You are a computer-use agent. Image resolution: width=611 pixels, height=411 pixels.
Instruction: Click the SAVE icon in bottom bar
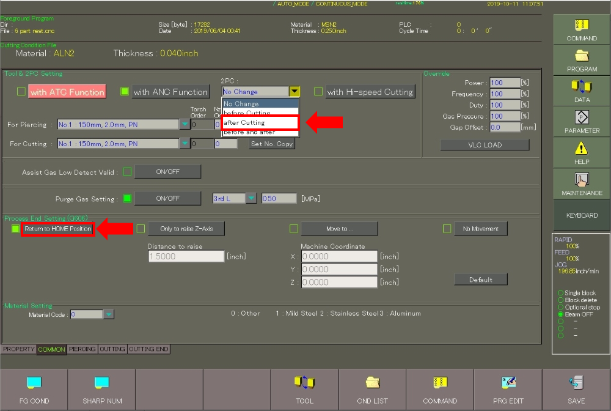click(x=576, y=383)
